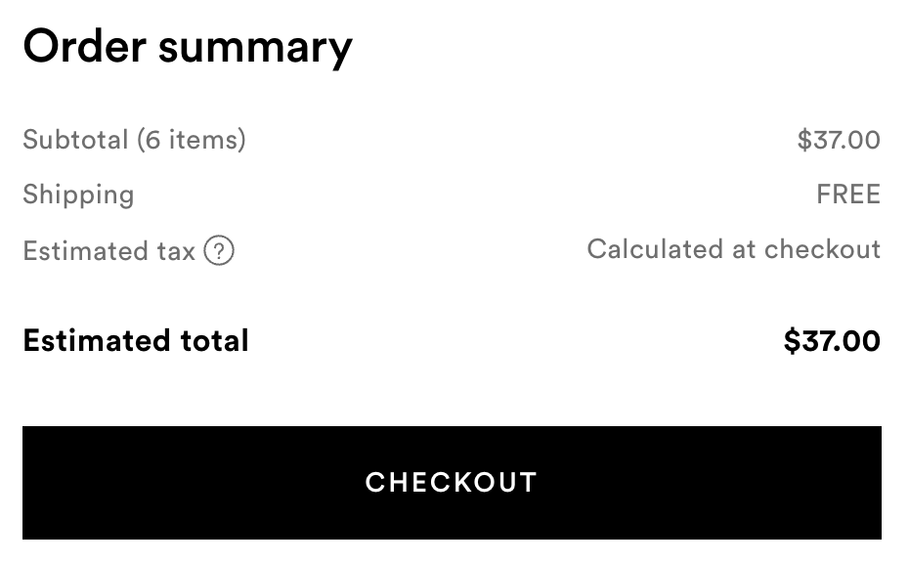Viewport: 909px width, 563px height.
Task: Click the Estimated tax label text
Action: [x=108, y=251]
